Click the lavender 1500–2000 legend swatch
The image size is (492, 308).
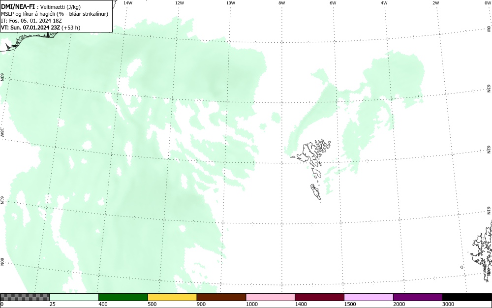[x=369, y=297]
